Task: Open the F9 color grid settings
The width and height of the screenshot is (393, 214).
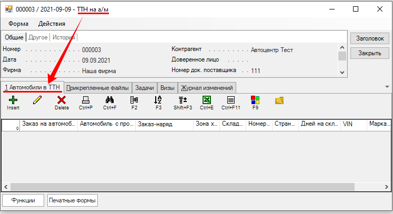Action: click(255, 100)
